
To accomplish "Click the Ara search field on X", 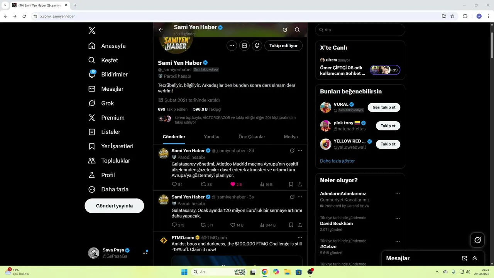I will [x=360, y=30].
